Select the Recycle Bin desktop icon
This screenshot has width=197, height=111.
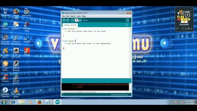5,12
